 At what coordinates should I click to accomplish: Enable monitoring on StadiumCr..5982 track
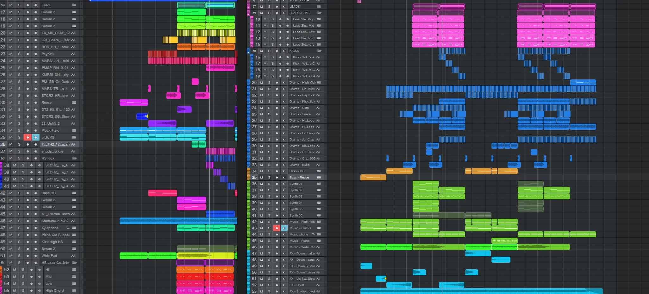tap(35, 221)
